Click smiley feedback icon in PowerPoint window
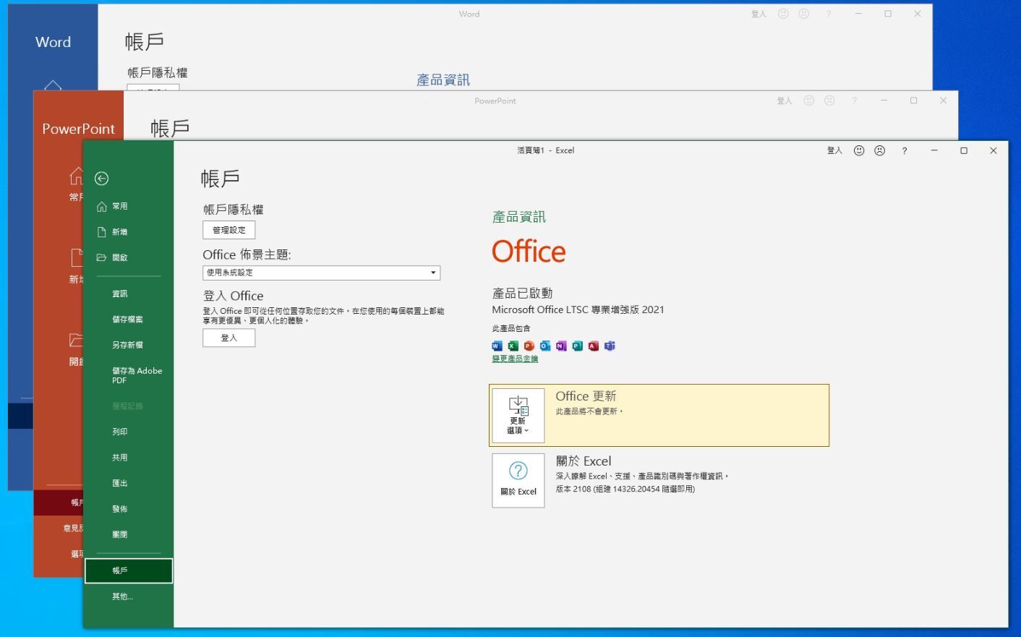Image resolution: width=1021 pixels, height=637 pixels. coord(809,101)
